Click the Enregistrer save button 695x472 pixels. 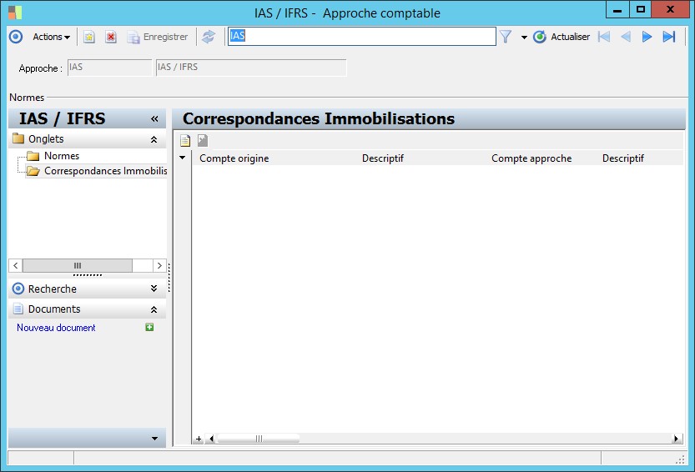coord(158,37)
